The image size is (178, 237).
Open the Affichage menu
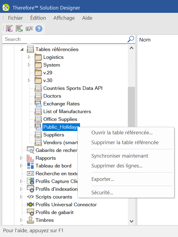[x=64, y=18]
